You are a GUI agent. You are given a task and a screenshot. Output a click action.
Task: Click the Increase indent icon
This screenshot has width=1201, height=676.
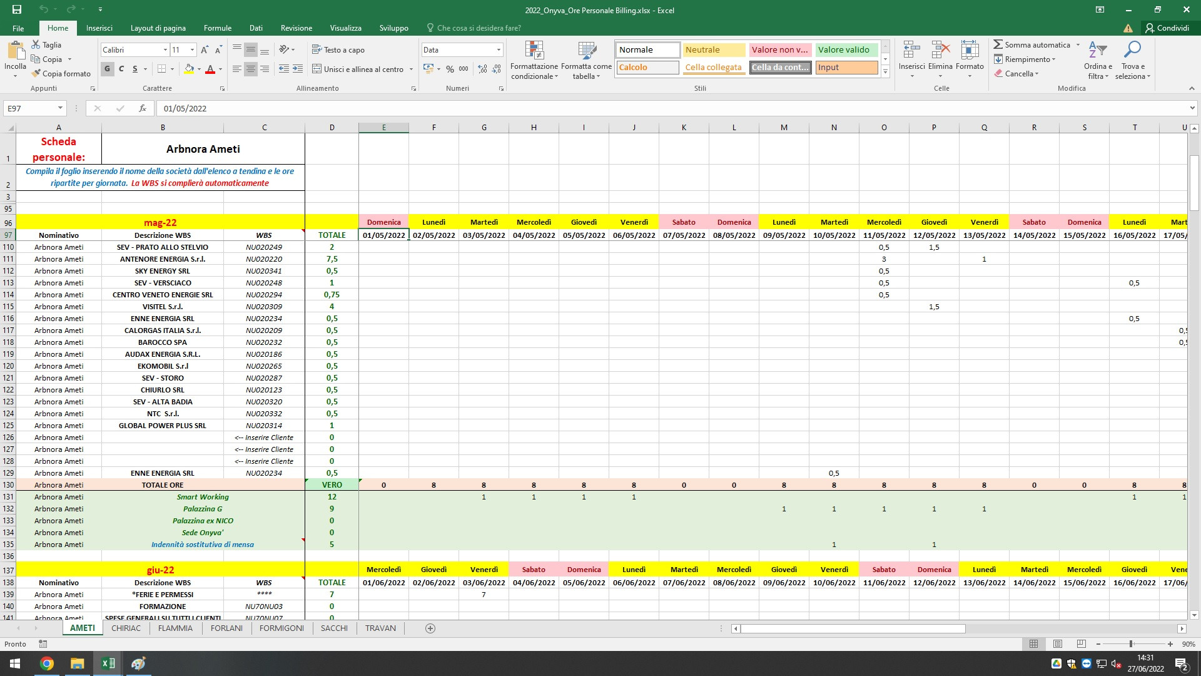298,69
